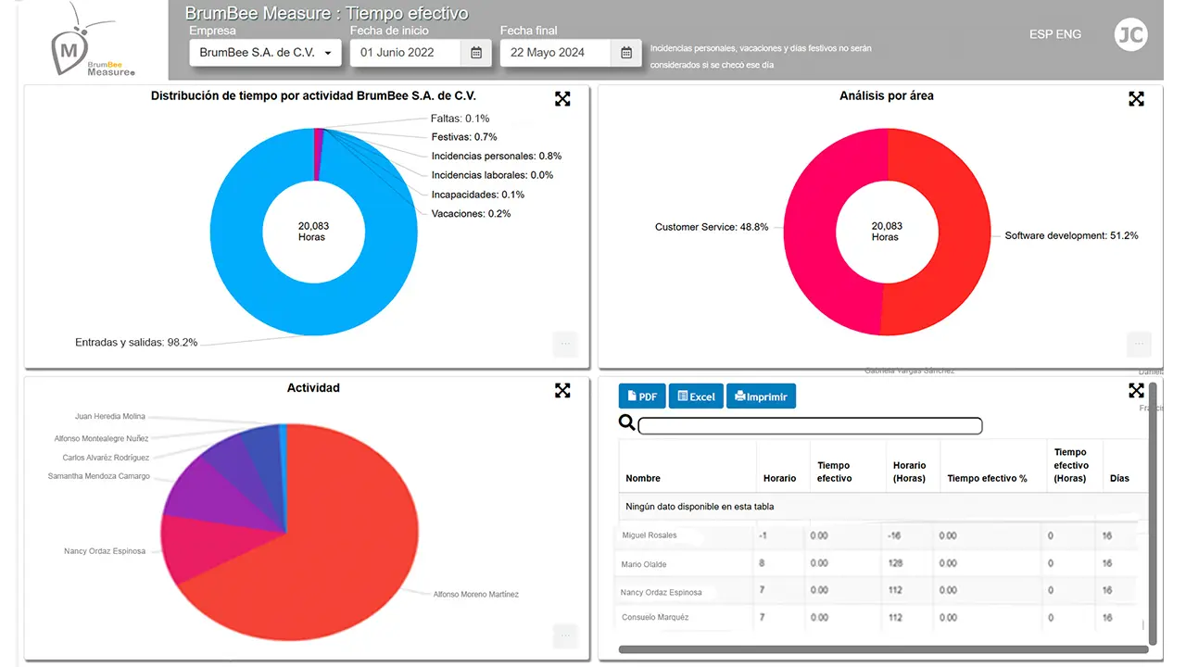Screen dimensions: 1186x667
Task: Sort table by Horario column header
Action: [783, 466]
